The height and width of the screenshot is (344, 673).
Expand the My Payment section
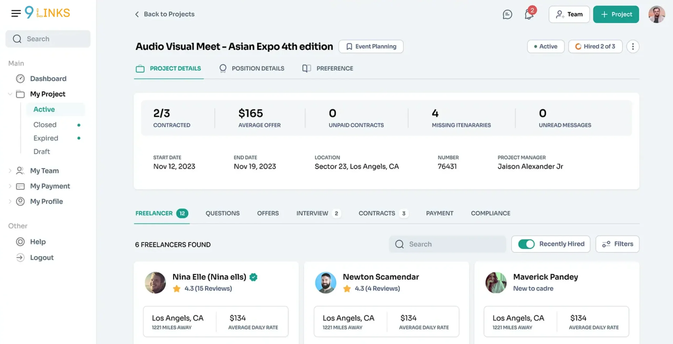tap(10, 186)
